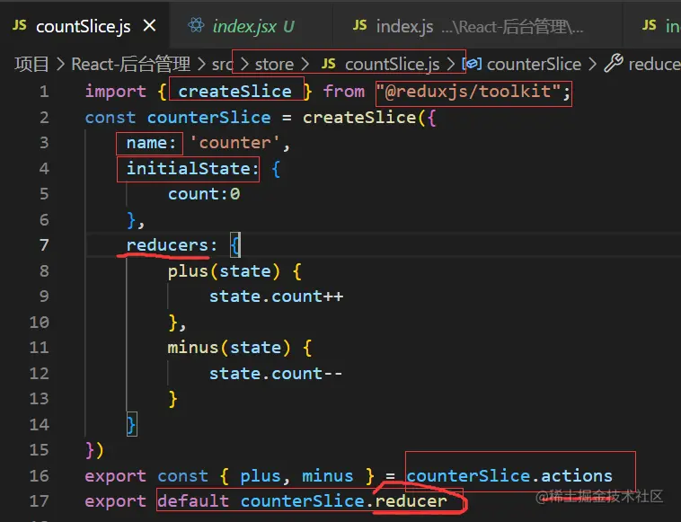Expand chevron after counterSlice in breadcrumb
681x522 pixels.
click(592, 65)
